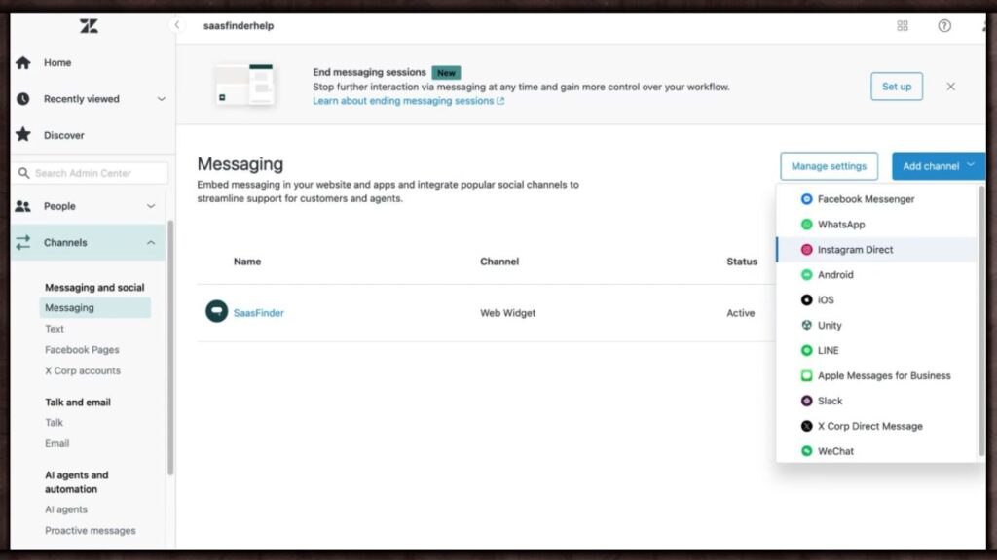Click the banner illustration thumbnail

244,86
